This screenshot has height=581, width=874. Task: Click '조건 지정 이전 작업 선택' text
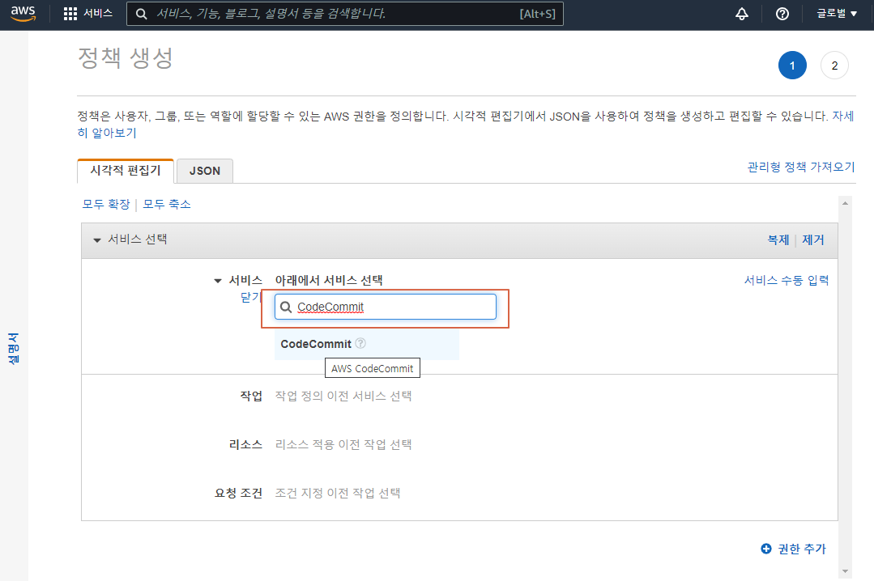click(338, 493)
